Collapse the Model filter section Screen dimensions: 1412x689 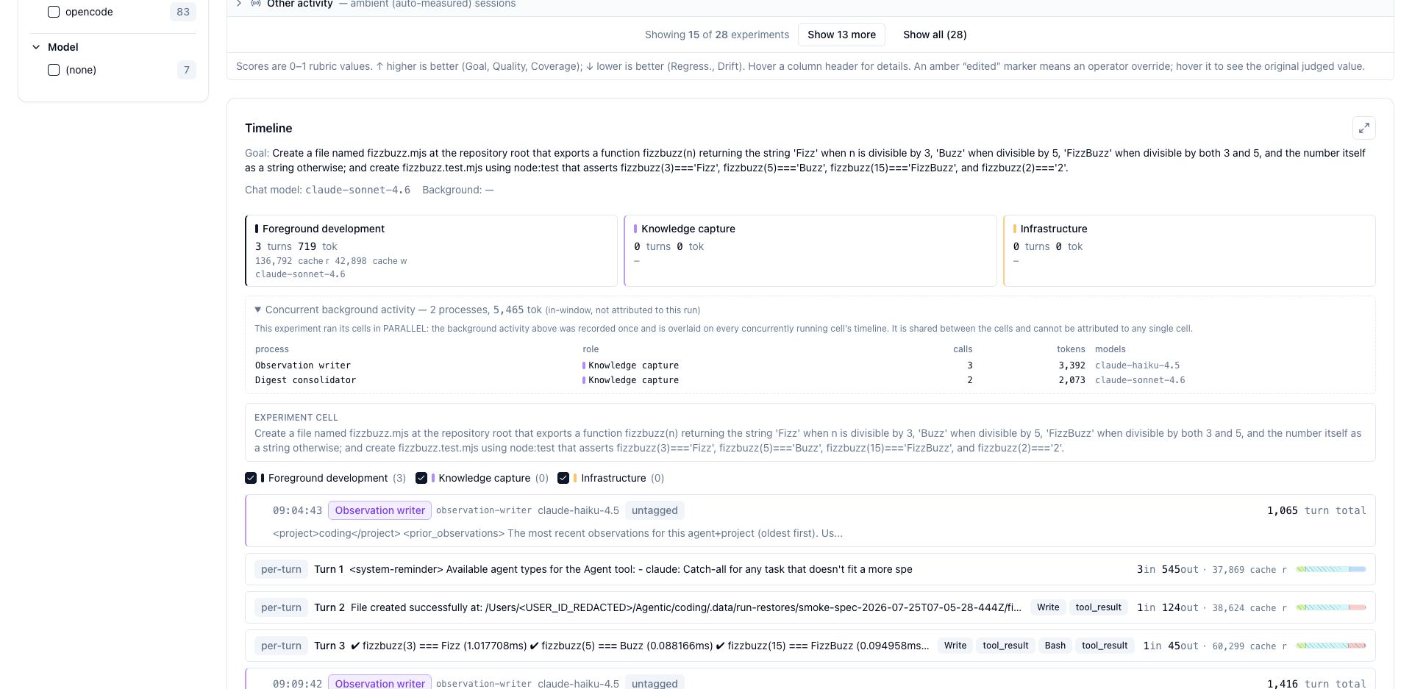click(x=36, y=47)
